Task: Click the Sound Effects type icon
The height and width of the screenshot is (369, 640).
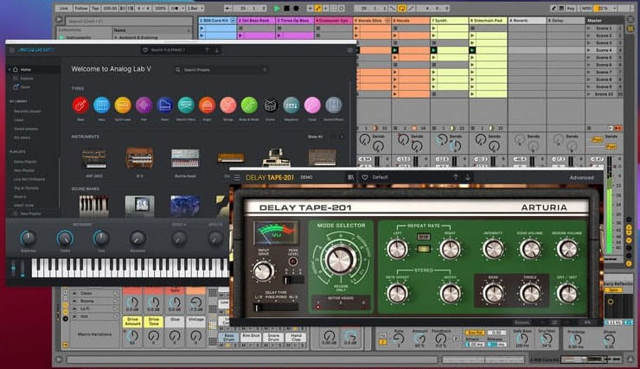Action: (333, 105)
